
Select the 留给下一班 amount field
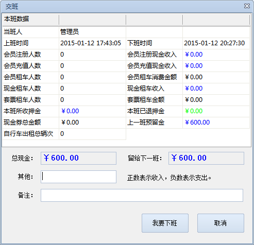(x=206, y=158)
